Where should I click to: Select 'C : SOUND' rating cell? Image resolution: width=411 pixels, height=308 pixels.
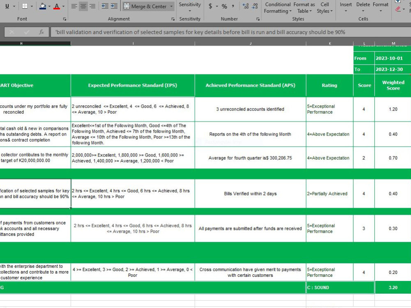tap(340, 287)
